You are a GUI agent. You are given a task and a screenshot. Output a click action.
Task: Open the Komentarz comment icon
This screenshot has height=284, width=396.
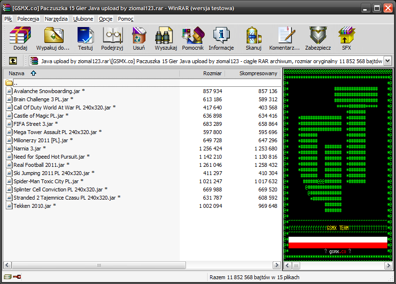point(285,36)
